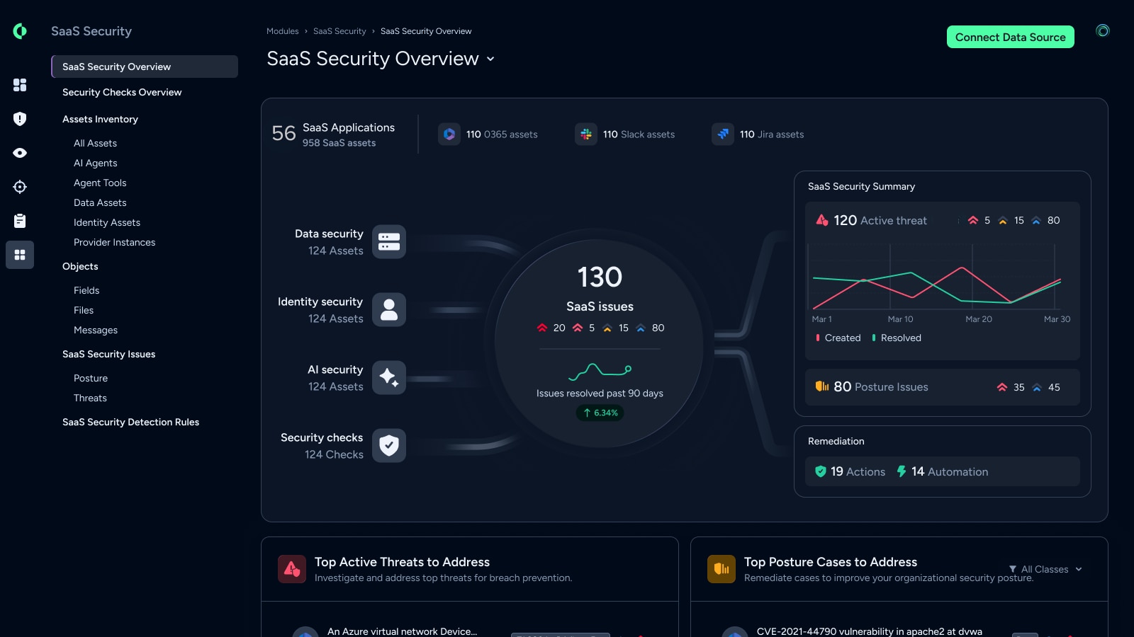Click the Resolved legend in threat chart
The image size is (1134, 637).
pos(897,338)
